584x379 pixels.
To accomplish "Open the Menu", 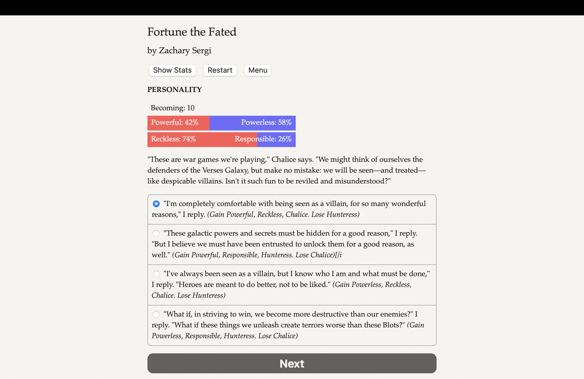I will 257,70.
